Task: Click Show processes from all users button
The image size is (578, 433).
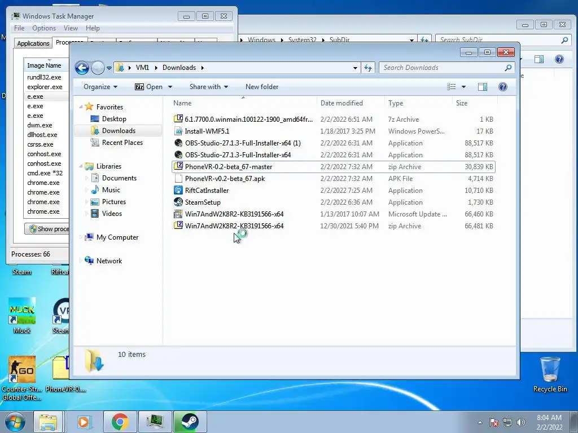Action: coord(47,229)
